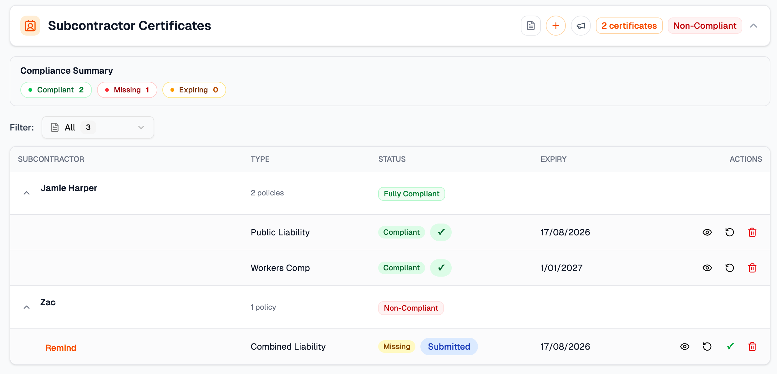This screenshot has height=374, width=777.
Task: Reset the Workers Comp certificate status
Action: click(729, 268)
